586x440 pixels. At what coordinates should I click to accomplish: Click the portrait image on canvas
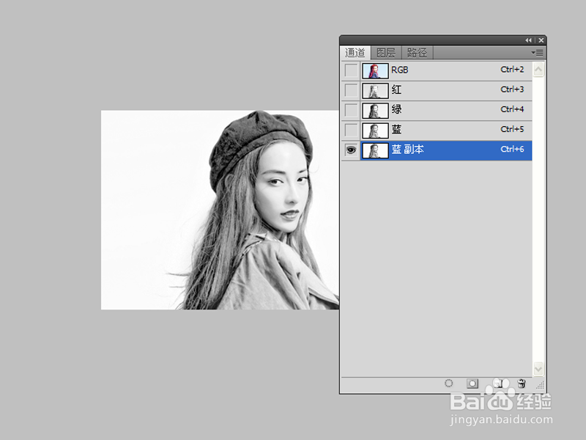[220, 210]
